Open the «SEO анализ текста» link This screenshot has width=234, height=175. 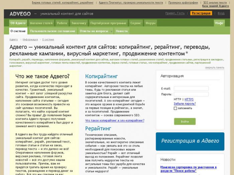tap(215, 3)
